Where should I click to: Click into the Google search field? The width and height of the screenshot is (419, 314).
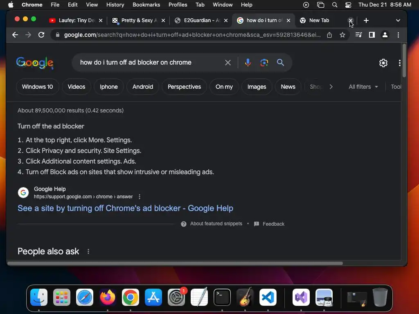pyautogui.click(x=150, y=63)
